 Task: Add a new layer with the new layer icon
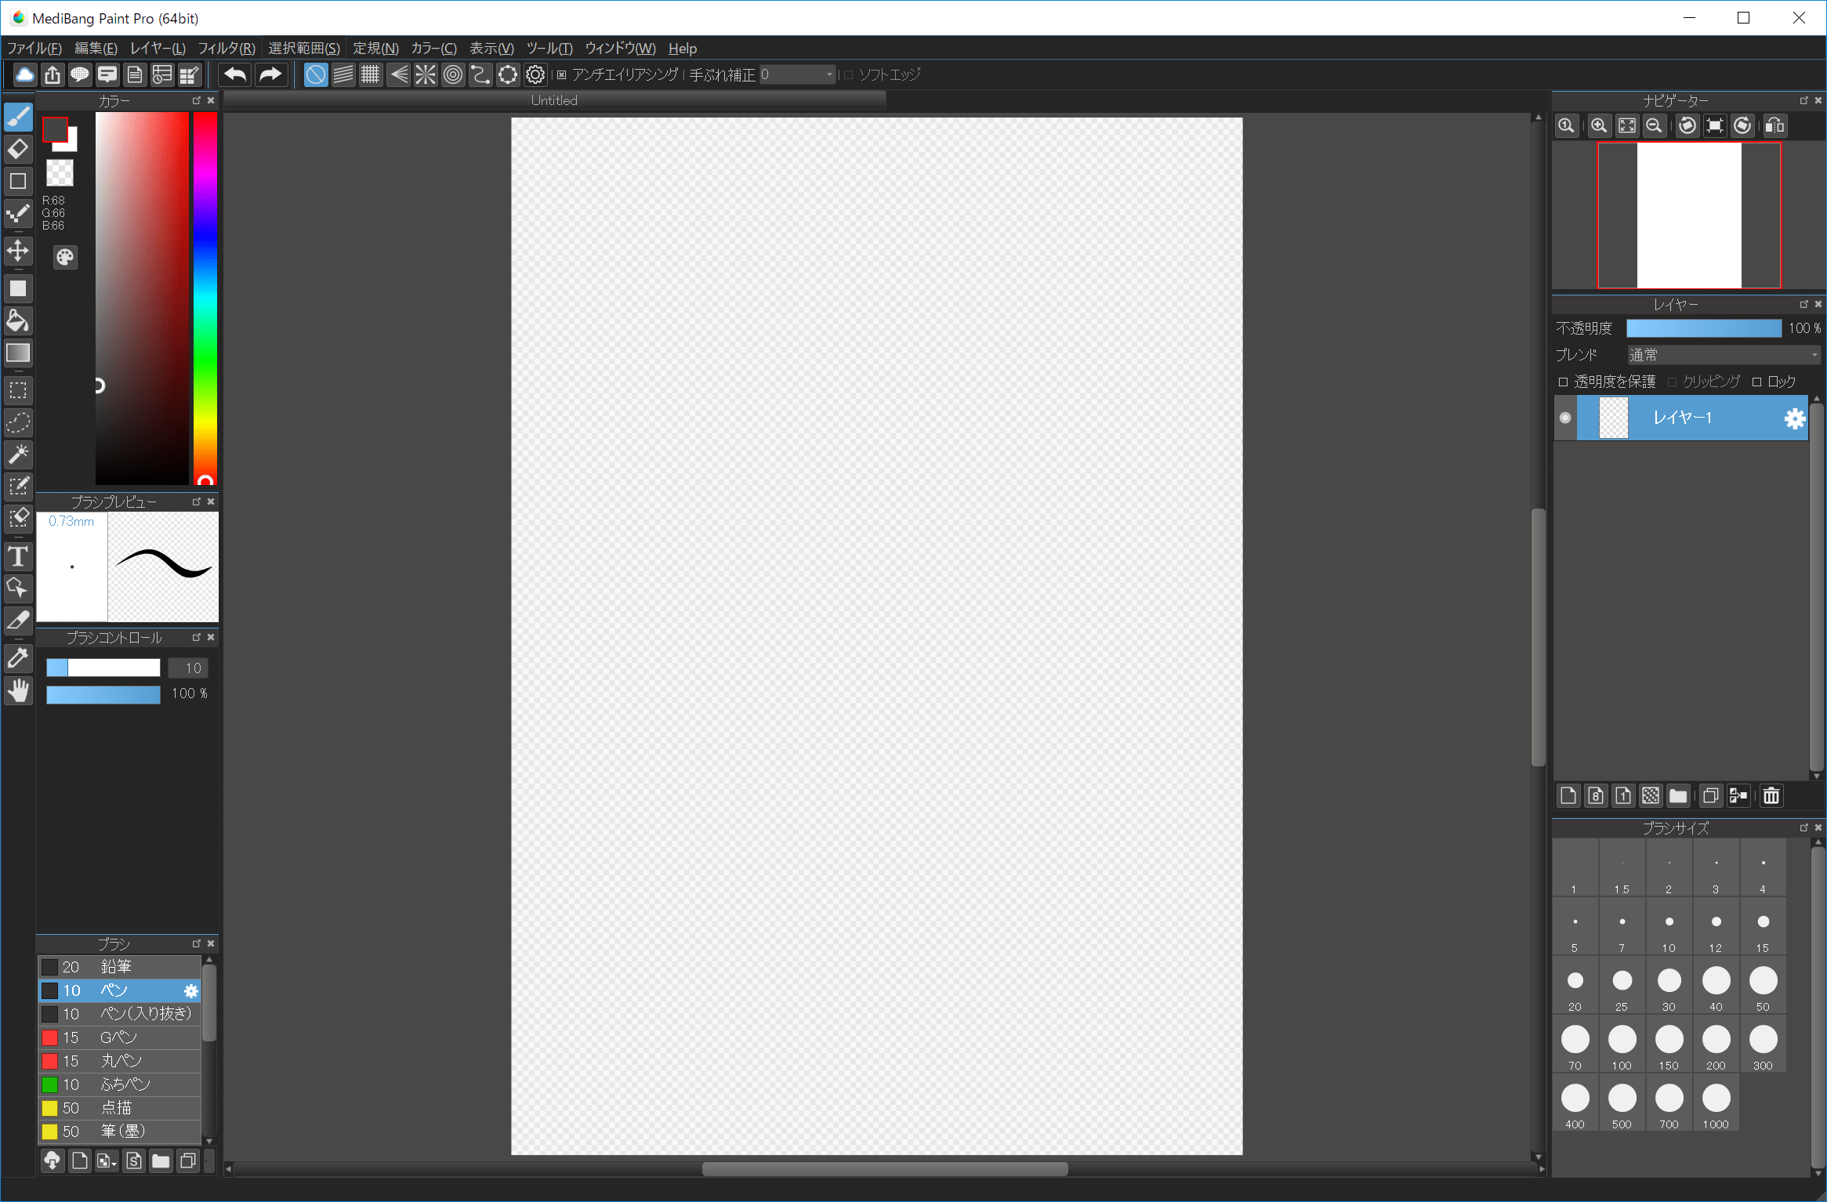coord(1568,795)
